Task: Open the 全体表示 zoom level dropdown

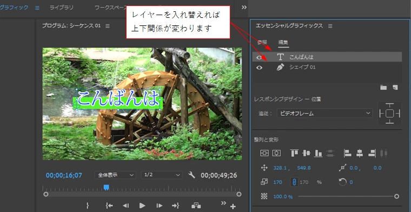Action: point(115,175)
